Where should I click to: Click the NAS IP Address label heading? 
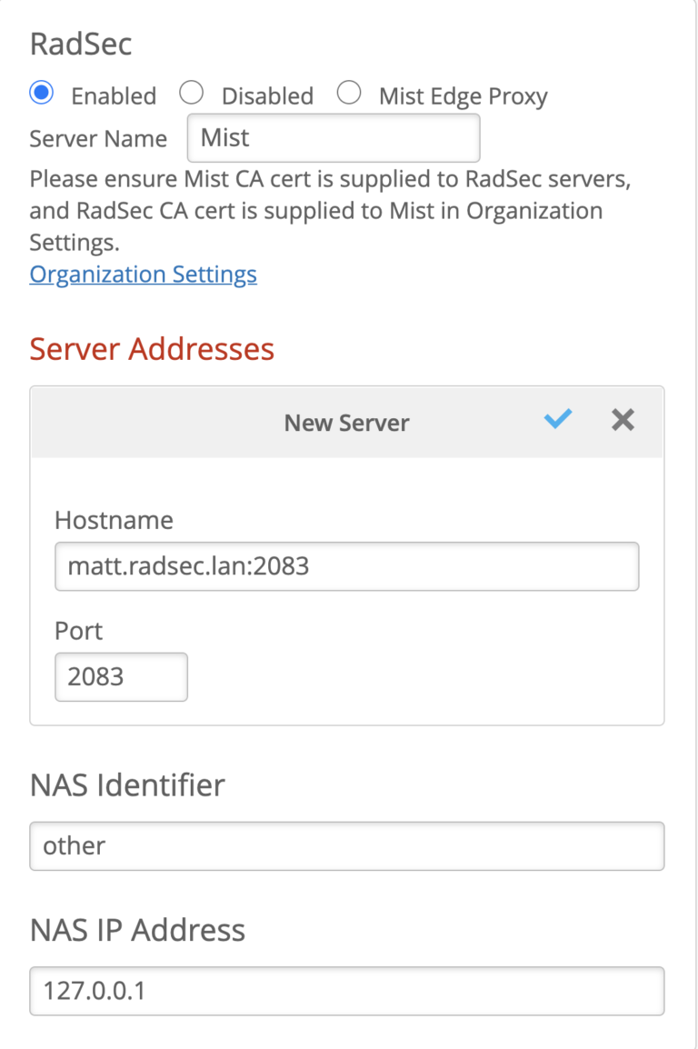tap(137, 930)
